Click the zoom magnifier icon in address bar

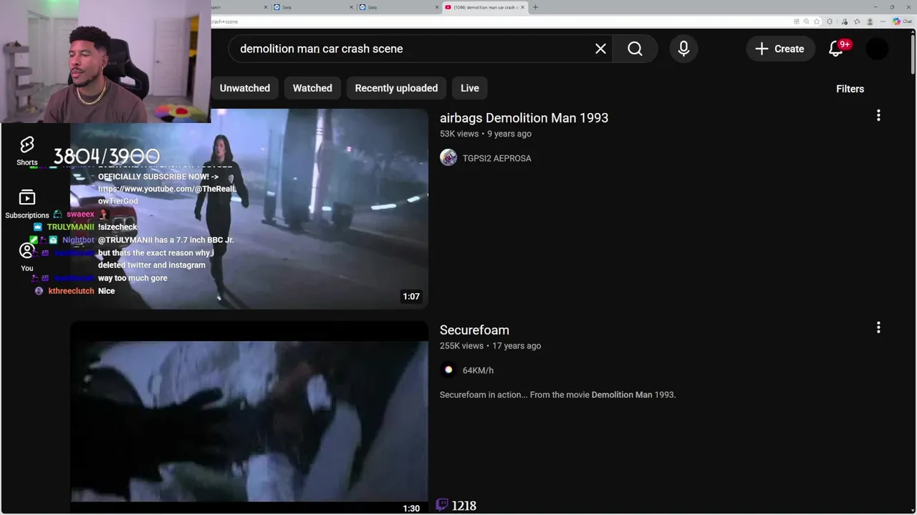(807, 21)
